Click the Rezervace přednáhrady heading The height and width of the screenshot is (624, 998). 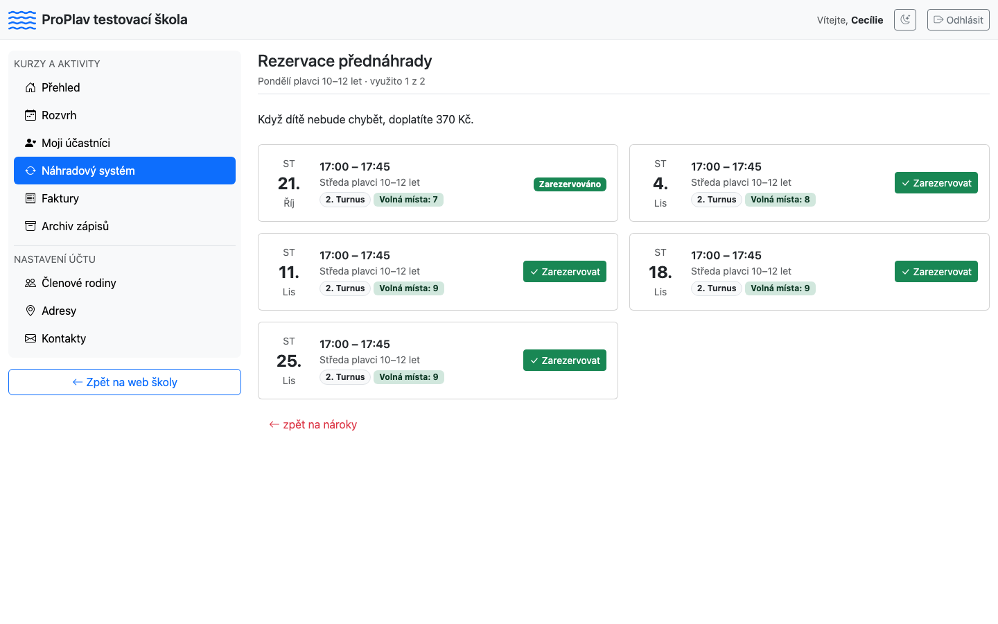(345, 61)
